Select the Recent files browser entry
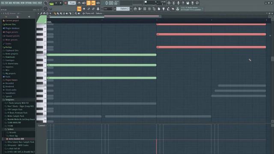The image size is (274, 154). [10, 24]
